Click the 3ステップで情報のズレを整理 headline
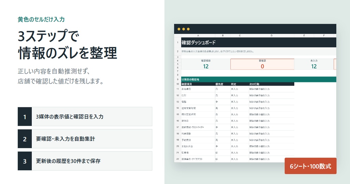350x184 pixels. 67,44
